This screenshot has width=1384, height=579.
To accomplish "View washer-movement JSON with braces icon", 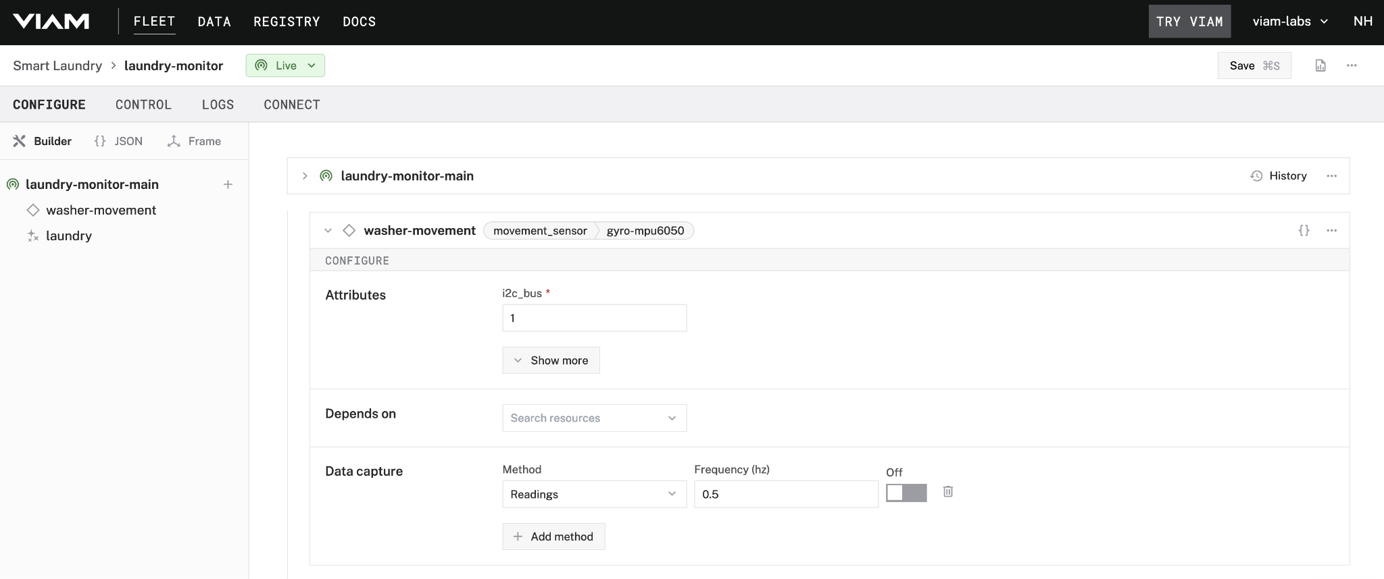I will (x=1304, y=230).
